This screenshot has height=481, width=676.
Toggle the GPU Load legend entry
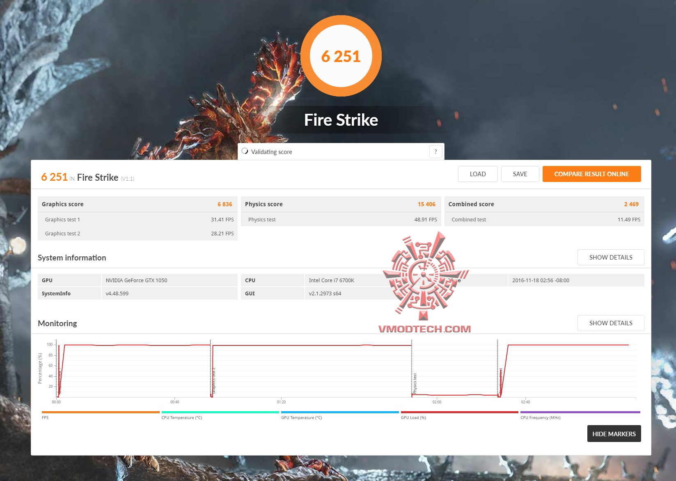460,415
